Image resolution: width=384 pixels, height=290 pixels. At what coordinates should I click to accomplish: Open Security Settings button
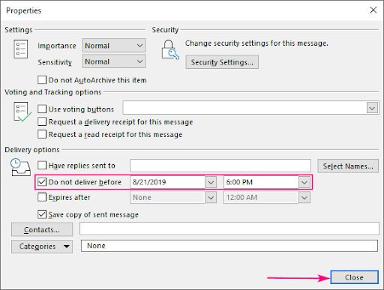click(222, 62)
